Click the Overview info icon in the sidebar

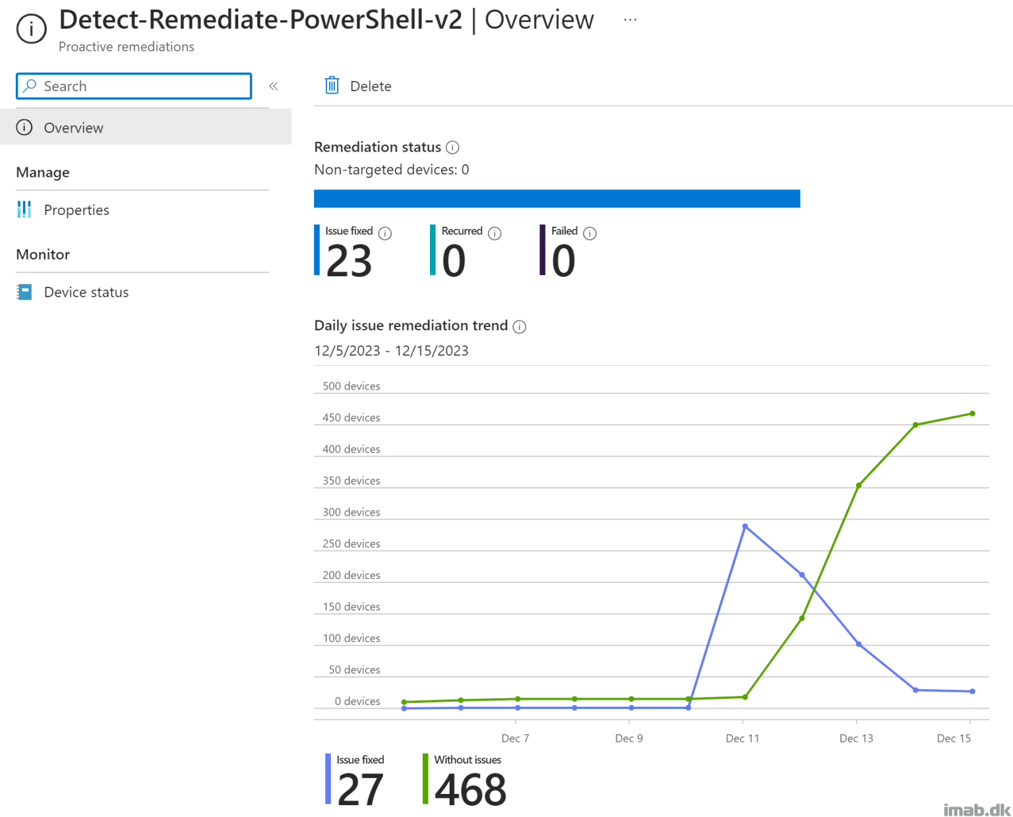24,127
